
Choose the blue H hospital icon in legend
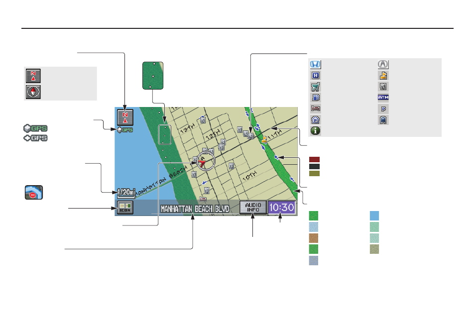[316, 76]
